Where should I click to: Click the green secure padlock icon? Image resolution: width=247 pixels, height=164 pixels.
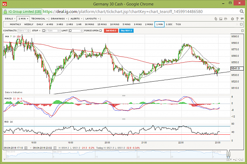(5, 11)
